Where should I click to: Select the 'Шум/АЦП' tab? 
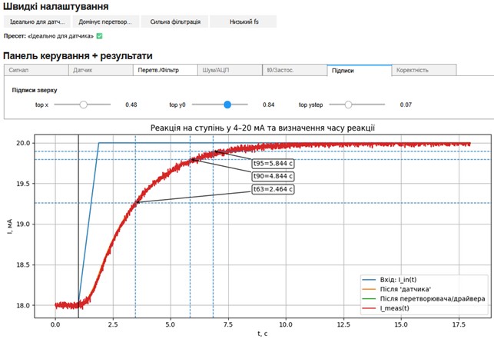[228, 70]
